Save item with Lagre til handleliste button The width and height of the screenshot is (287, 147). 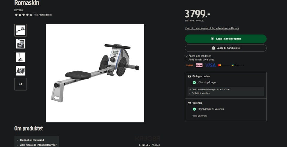pyautogui.click(x=226, y=48)
